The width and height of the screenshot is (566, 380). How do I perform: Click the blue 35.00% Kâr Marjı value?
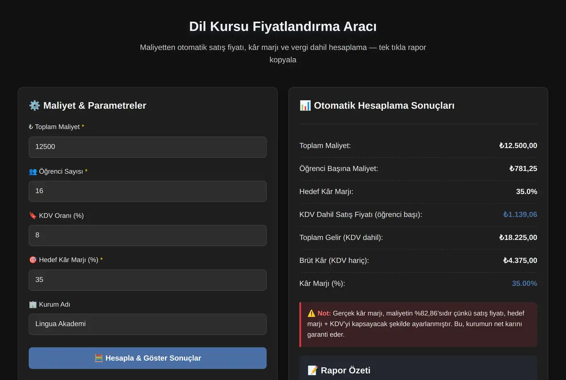click(524, 283)
